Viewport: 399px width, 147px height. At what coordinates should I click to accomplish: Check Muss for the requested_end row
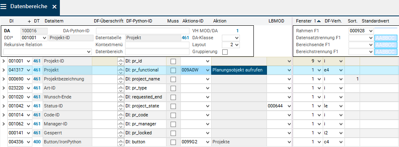click(173, 97)
